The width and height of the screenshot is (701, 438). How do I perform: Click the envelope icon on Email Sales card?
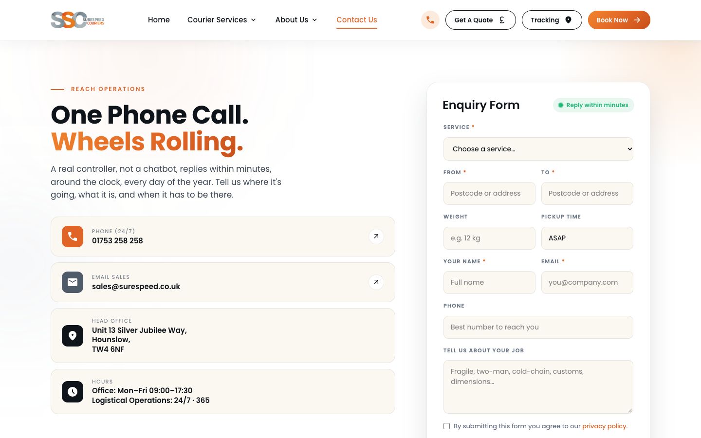coord(73,282)
